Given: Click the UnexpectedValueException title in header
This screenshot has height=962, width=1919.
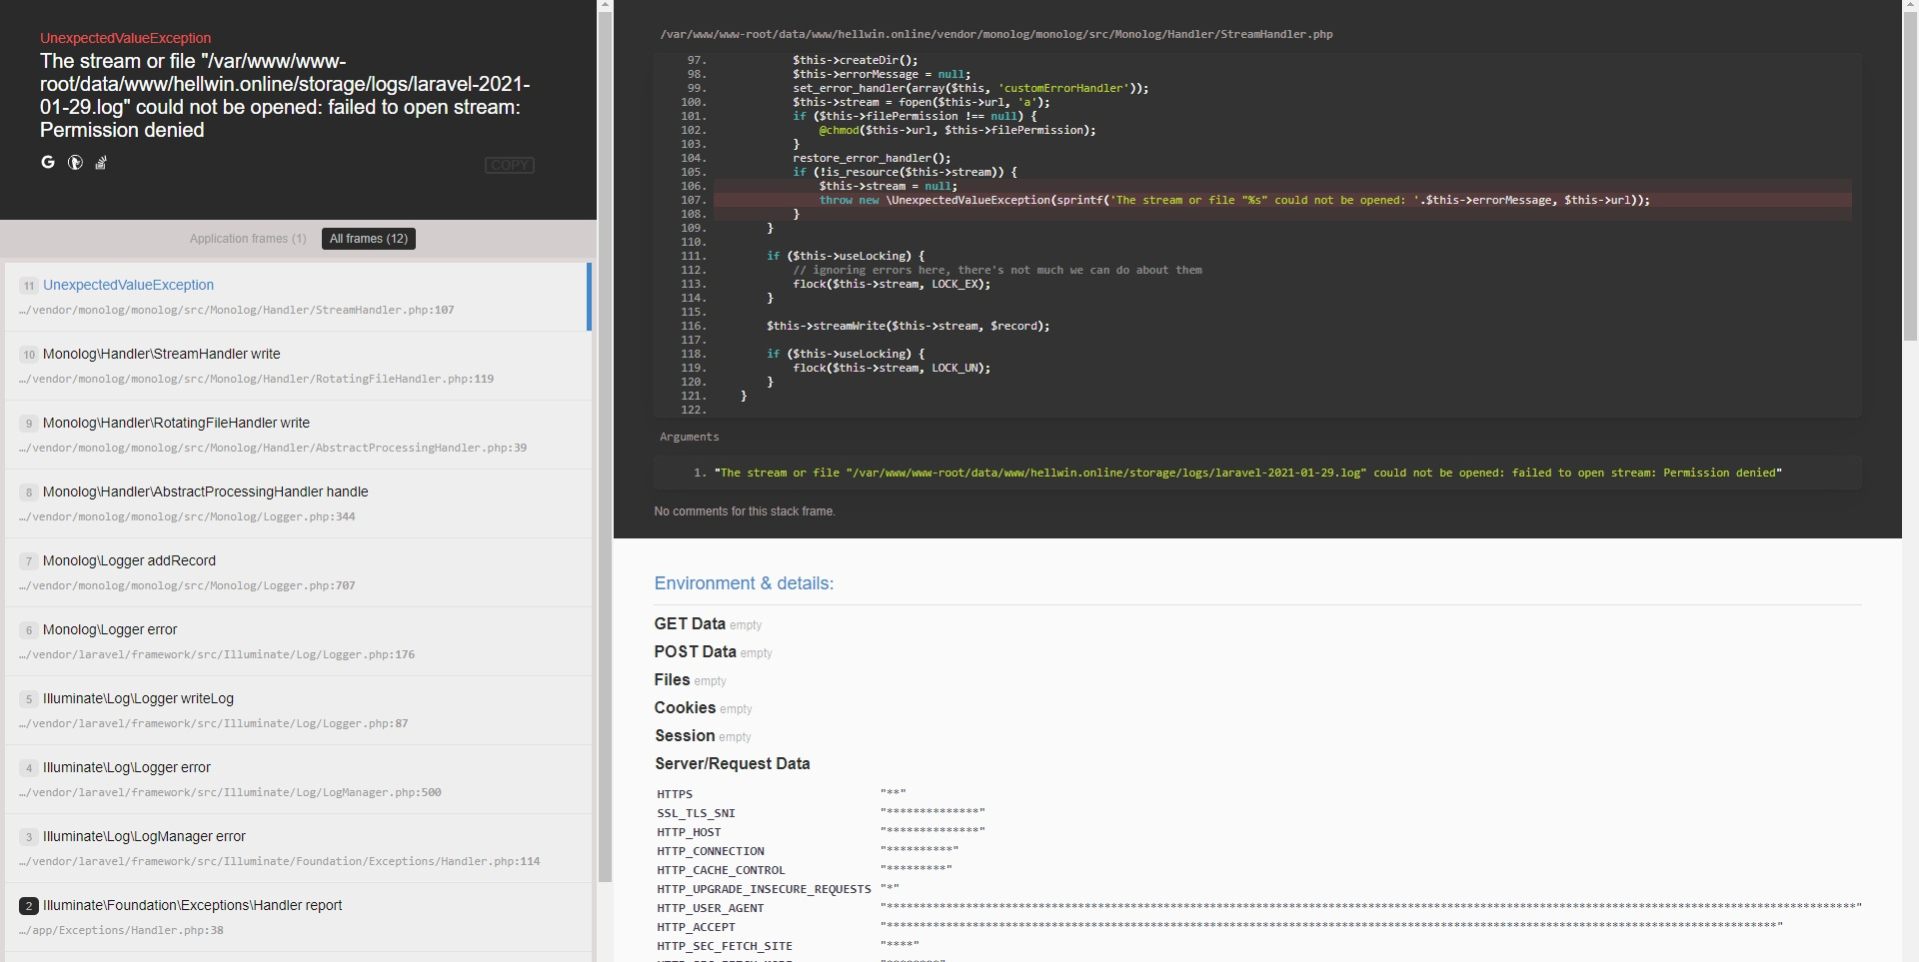Looking at the screenshot, I should click(x=125, y=38).
